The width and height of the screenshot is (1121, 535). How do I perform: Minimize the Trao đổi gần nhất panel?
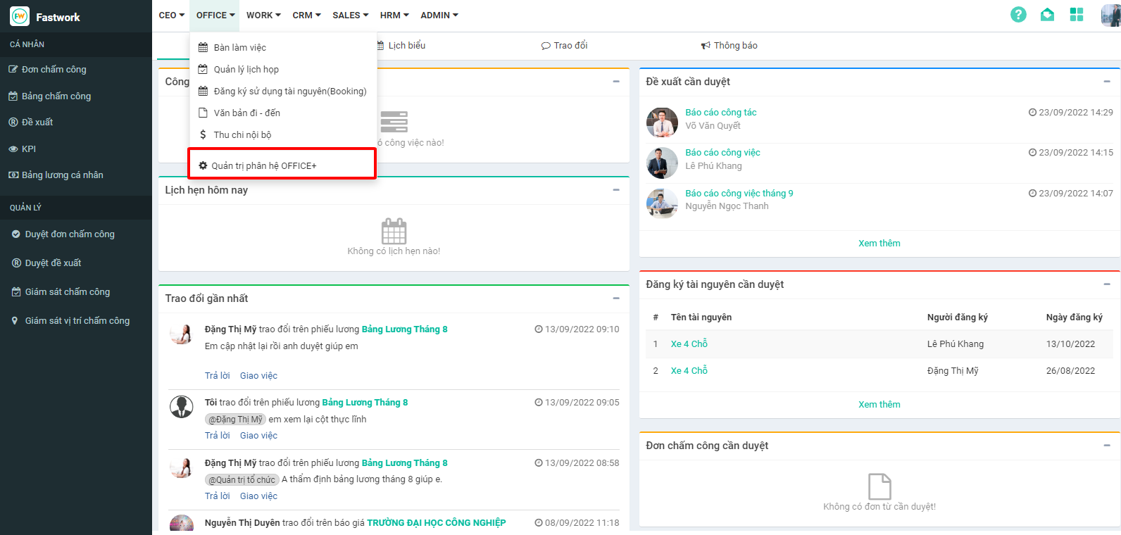615,298
